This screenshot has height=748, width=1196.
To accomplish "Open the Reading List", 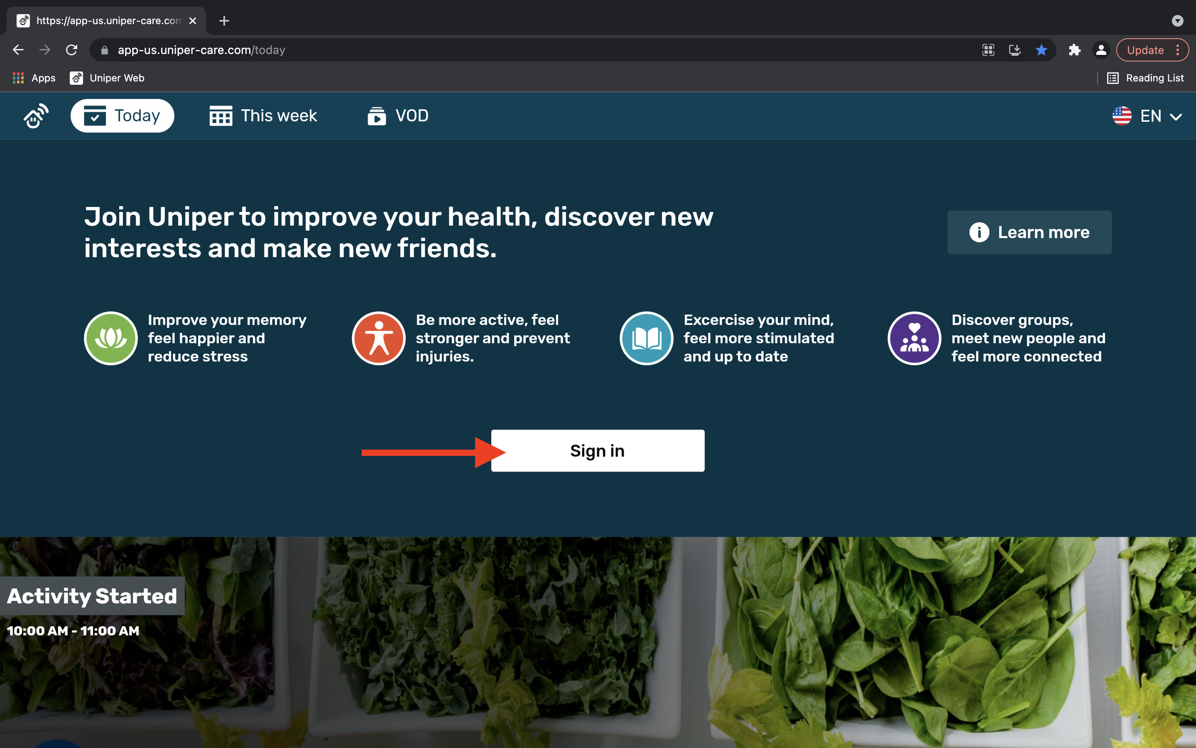I will pyautogui.click(x=1145, y=78).
